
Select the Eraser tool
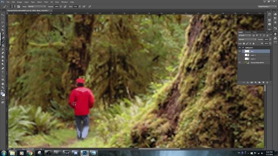(x=3, y=53)
